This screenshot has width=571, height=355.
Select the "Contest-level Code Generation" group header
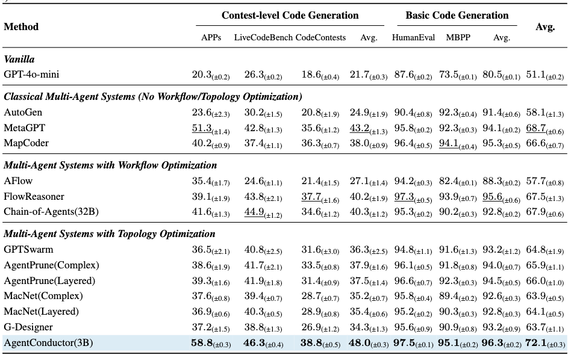pyautogui.click(x=290, y=16)
